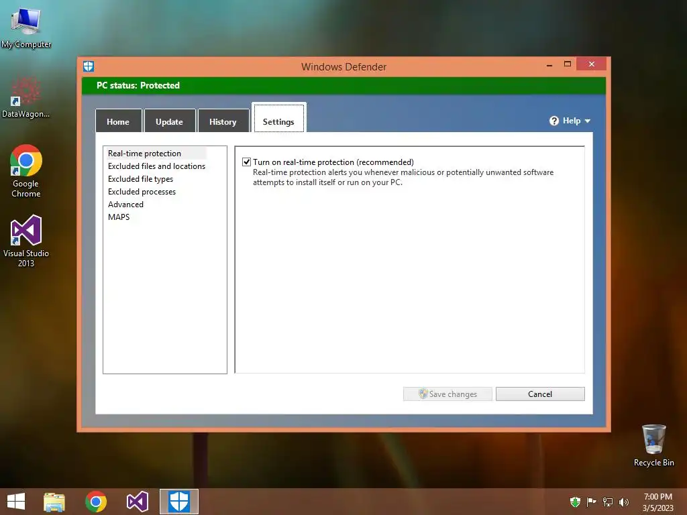Open the Windows Start button
The height and width of the screenshot is (515, 687).
pos(16,501)
